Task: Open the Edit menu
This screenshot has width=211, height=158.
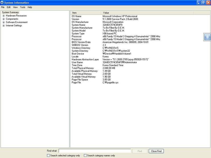Action: [9, 7]
